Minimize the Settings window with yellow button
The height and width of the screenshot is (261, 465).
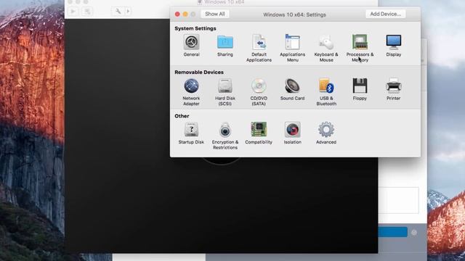pyautogui.click(x=185, y=14)
